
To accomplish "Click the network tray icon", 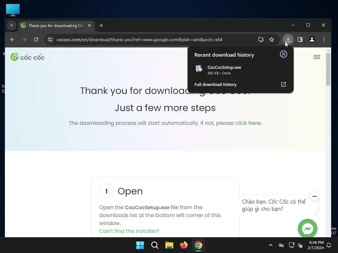I will (x=291, y=245).
